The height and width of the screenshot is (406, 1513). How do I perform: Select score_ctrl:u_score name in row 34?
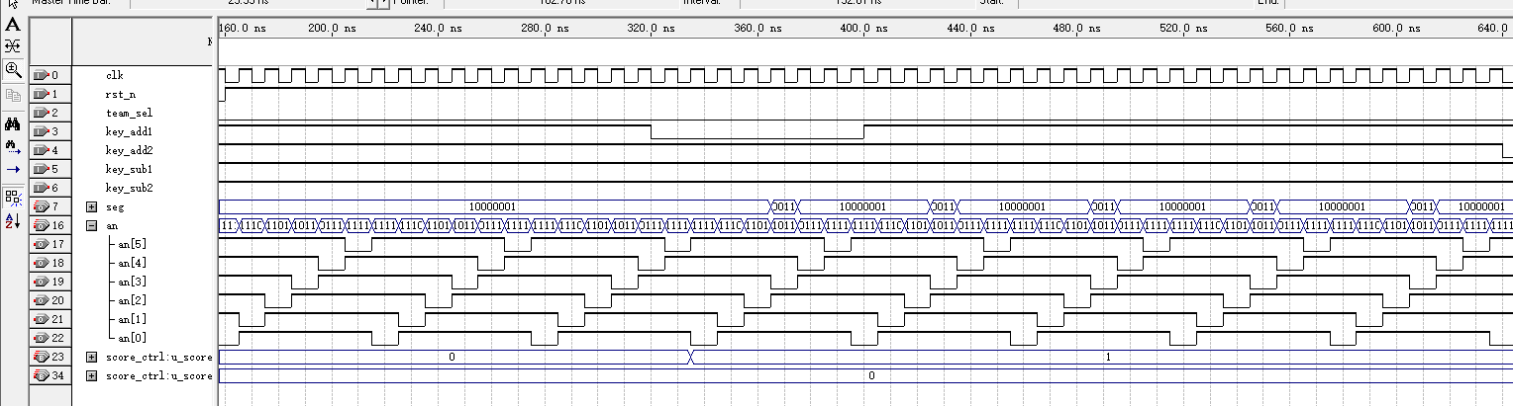pyautogui.click(x=158, y=375)
